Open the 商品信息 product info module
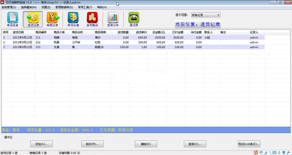Image resolution: width=292 pixels, height=155 pixels. click(x=12, y=19)
